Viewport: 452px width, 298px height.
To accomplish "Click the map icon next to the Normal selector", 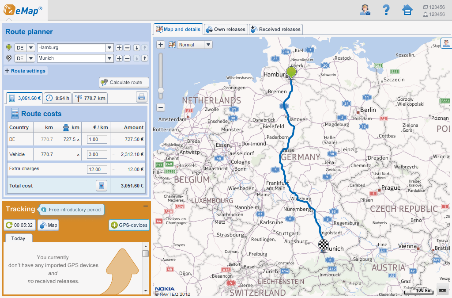I will (171, 45).
